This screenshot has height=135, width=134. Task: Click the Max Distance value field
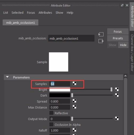click(60, 107)
